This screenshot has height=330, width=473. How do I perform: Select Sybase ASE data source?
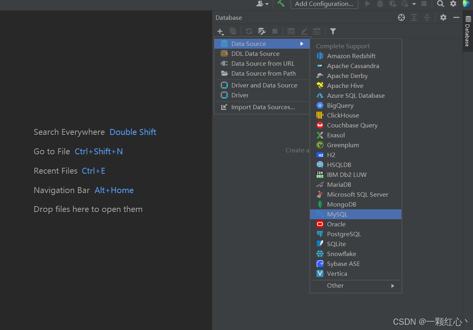click(x=356, y=264)
